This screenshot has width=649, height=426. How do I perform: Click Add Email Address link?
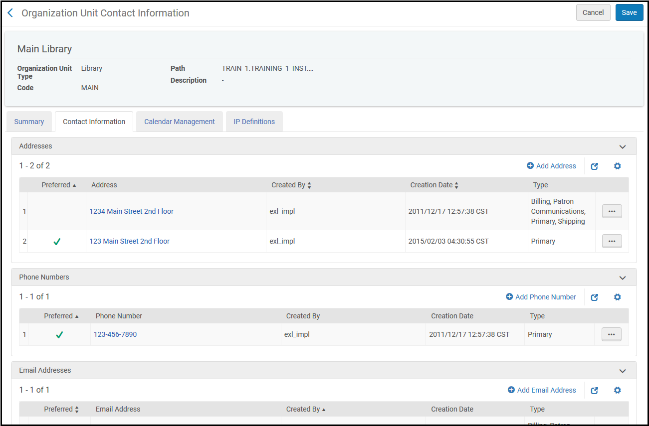click(x=542, y=390)
